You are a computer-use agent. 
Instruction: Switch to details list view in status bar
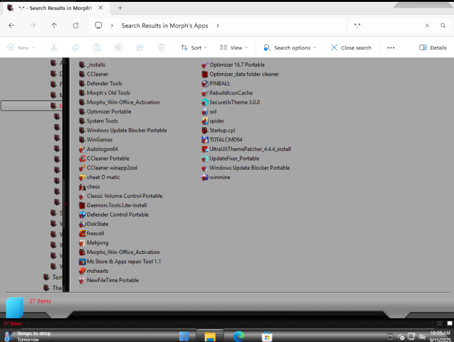click(x=440, y=323)
